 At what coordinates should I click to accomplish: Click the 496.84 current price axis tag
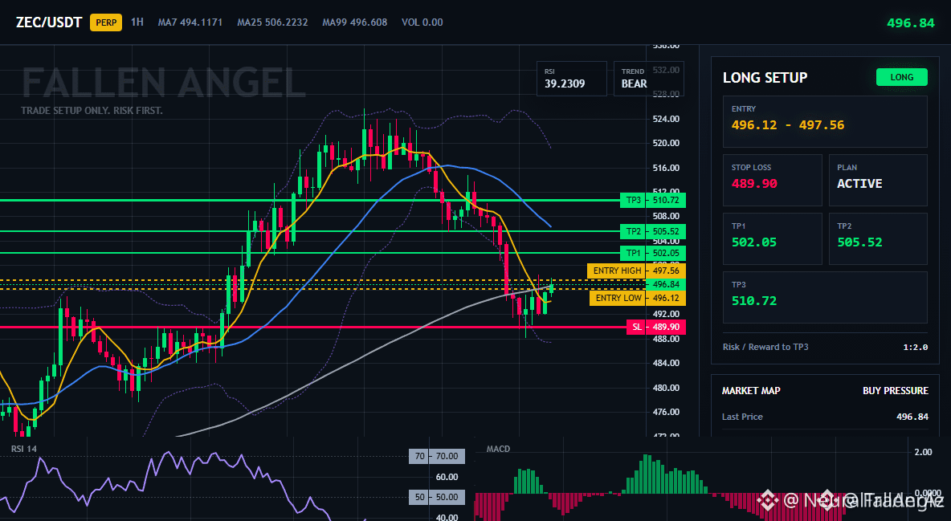click(x=666, y=284)
